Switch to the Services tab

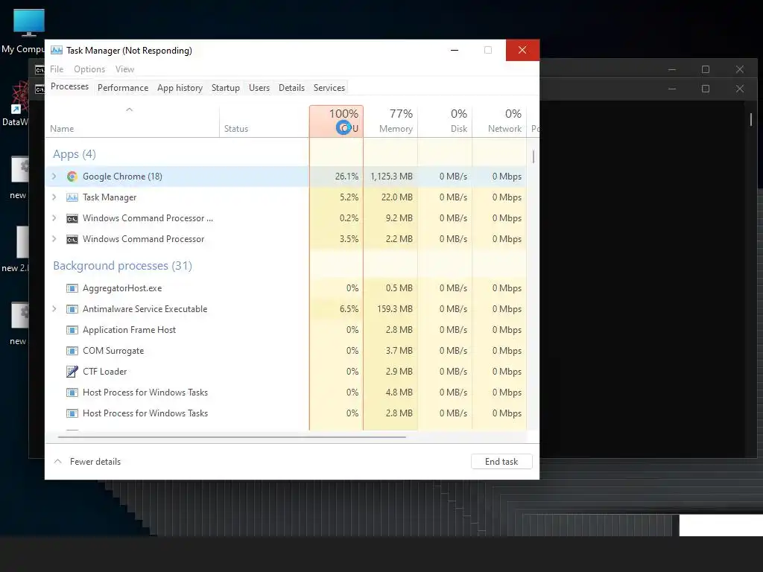(x=329, y=88)
